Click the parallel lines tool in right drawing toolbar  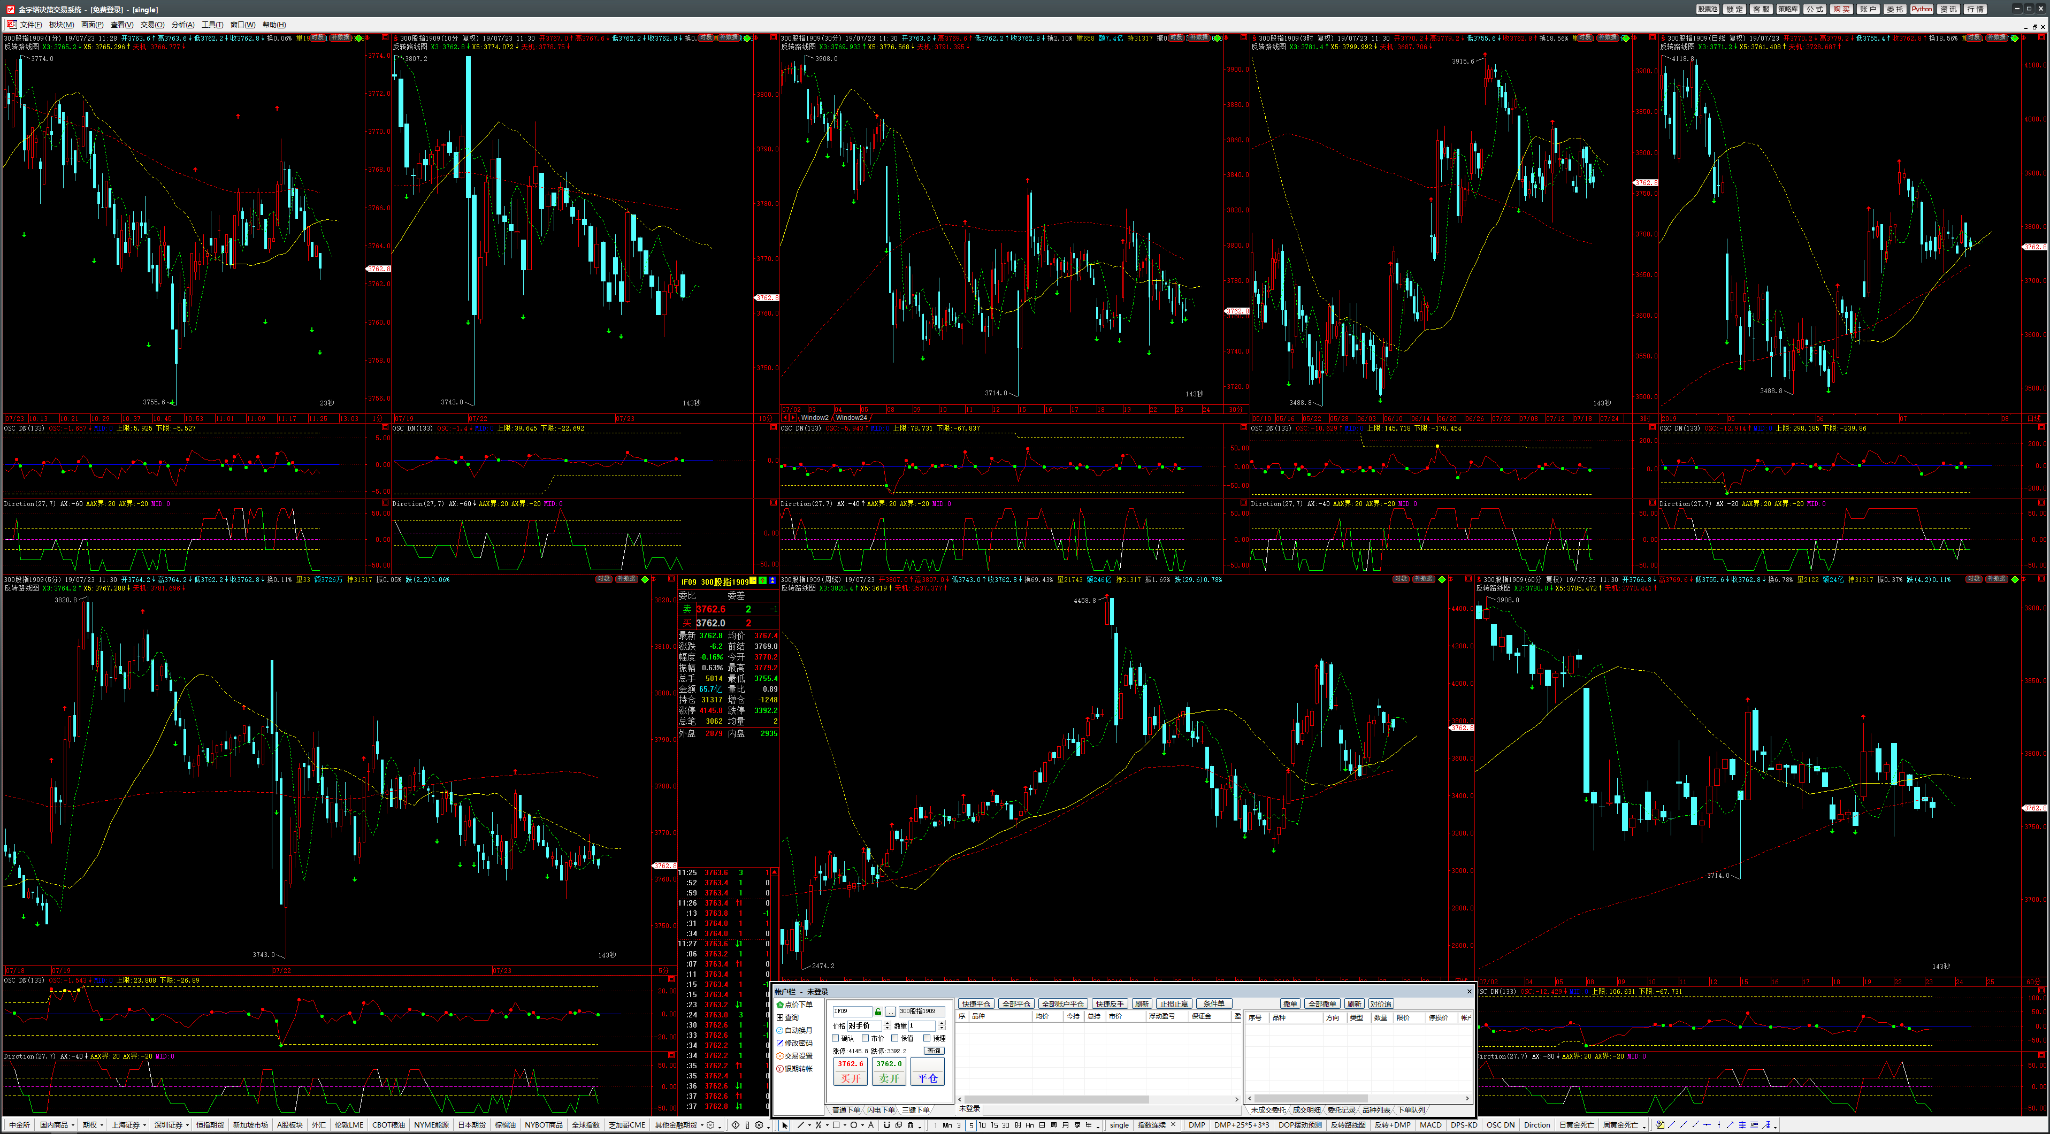[1742, 1125]
